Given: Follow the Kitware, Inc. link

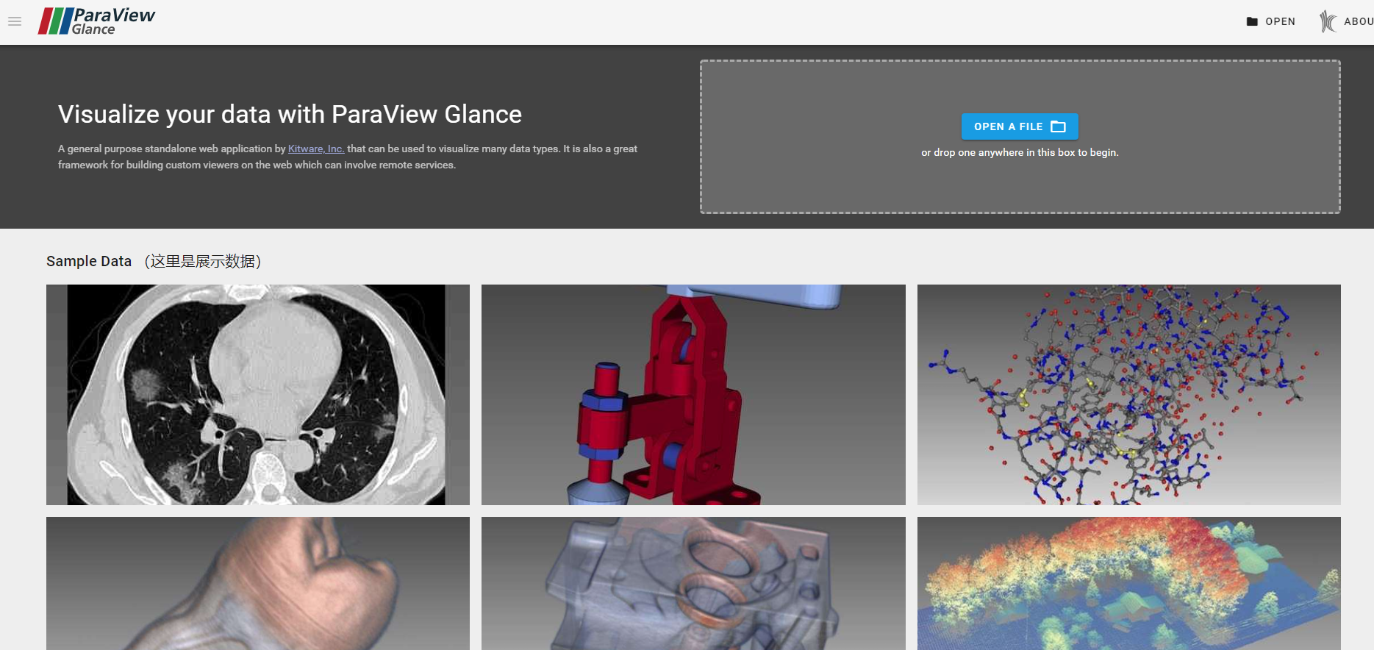Looking at the screenshot, I should pyautogui.click(x=316, y=149).
